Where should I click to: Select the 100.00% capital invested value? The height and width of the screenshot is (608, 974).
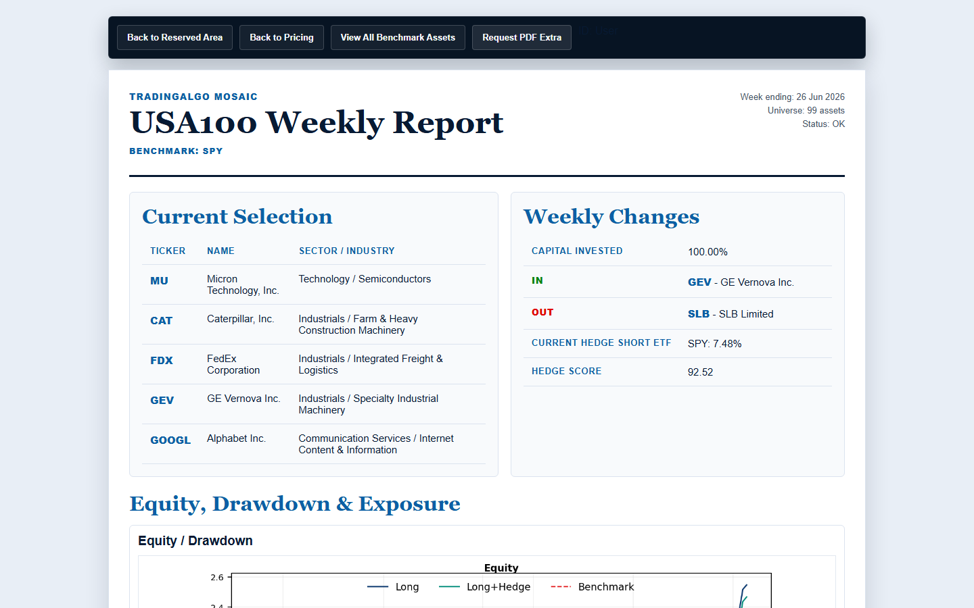pyautogui.click(x=708, y=252)
